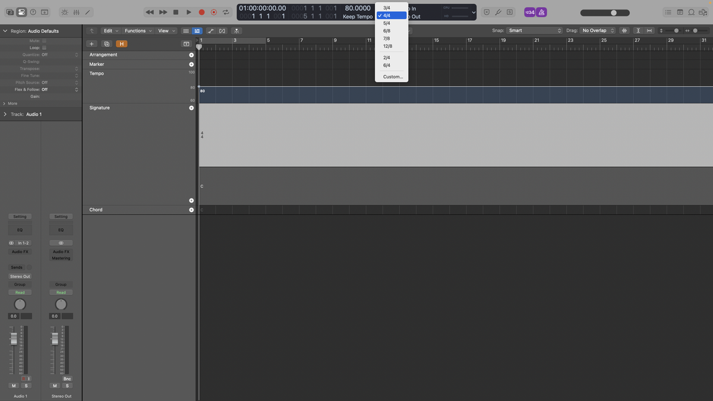713x401 pixels.
Task: Open the List Editors icon at top right
Action: [x=668, y=12]
